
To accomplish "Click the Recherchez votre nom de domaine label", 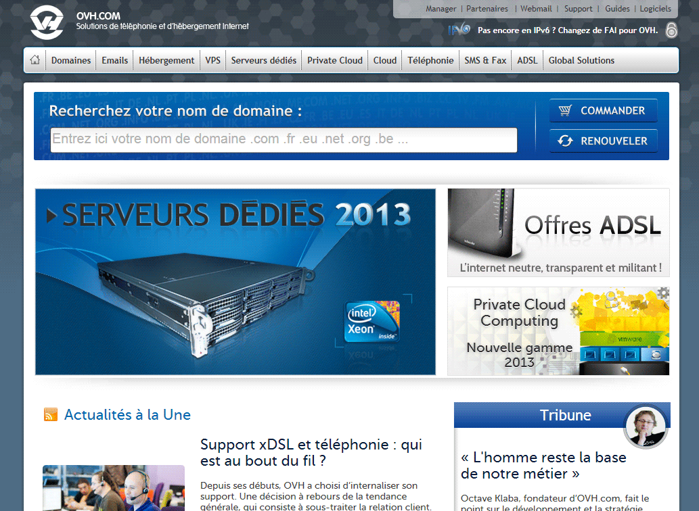I will click(x=175, y=111).
